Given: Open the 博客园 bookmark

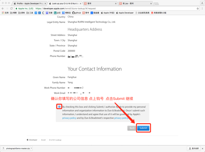Looking at the screenshot, I should 66,13.
